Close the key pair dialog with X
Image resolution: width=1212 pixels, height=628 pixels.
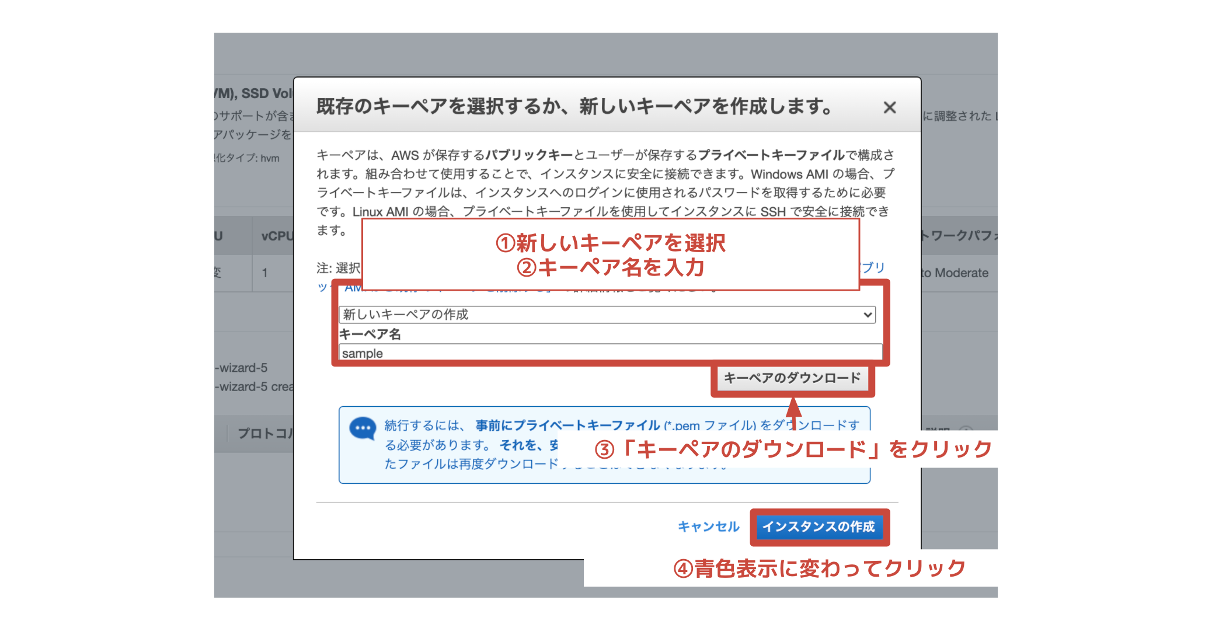889,107
